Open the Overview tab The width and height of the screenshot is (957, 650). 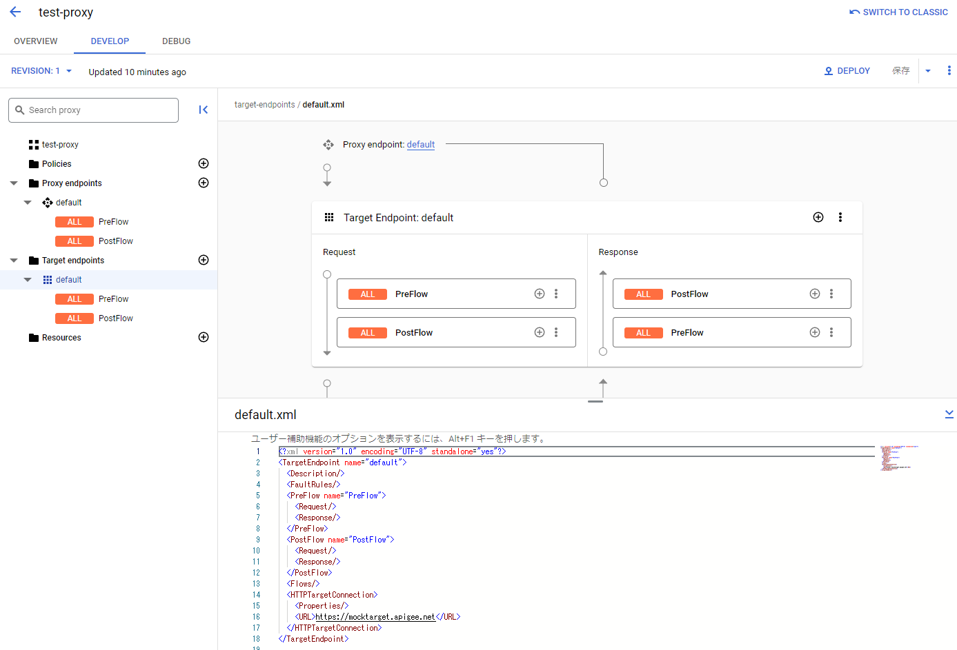(36, 41)
